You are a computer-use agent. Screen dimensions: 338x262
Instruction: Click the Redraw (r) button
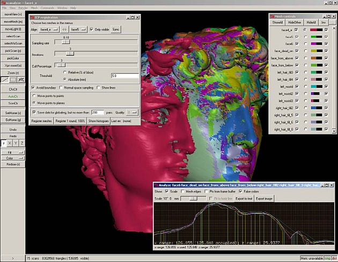pyautogui.click(x=13, y=164)
